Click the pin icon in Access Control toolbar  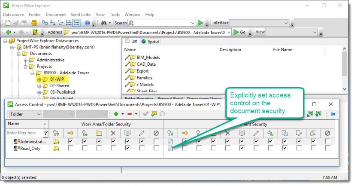[332, 114]
